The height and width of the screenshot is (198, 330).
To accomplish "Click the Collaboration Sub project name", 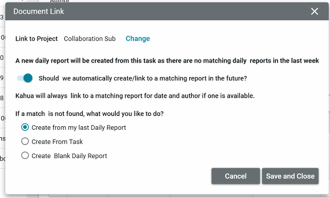I will pyautogui.click(x=90, y=39).
